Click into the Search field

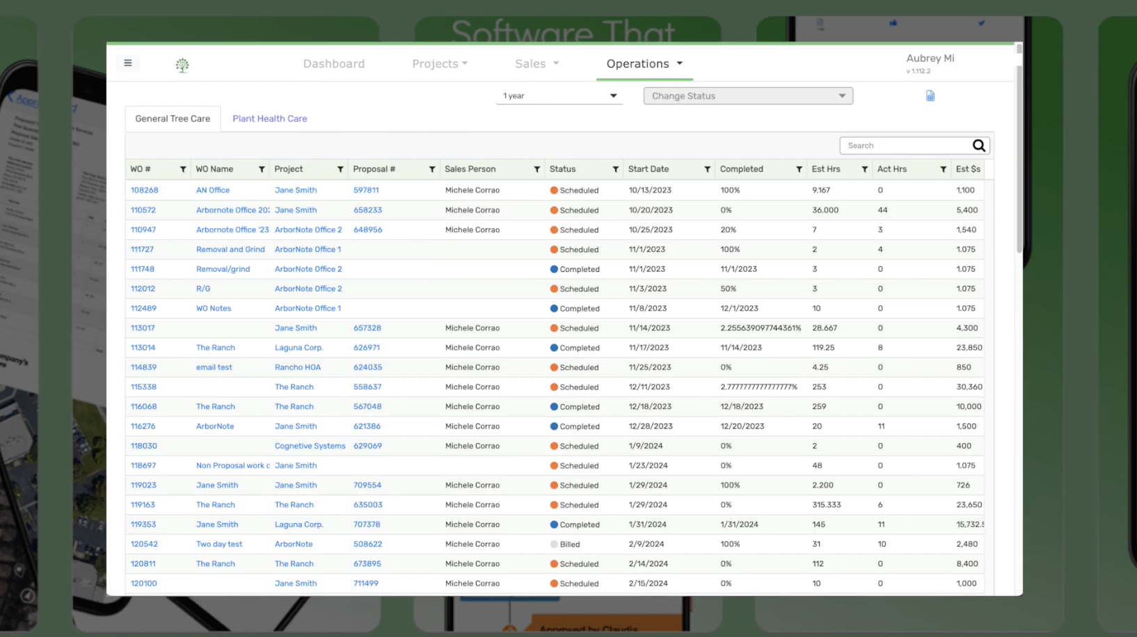point(905,145)
